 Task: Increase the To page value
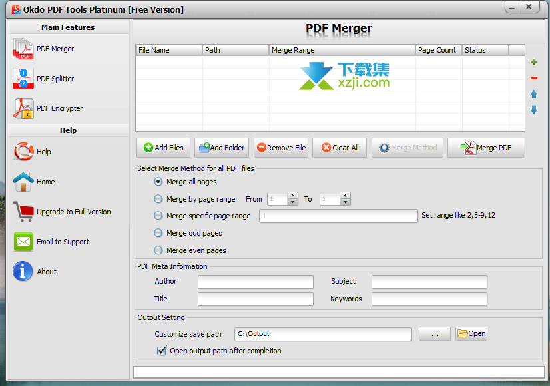(345, 196)
